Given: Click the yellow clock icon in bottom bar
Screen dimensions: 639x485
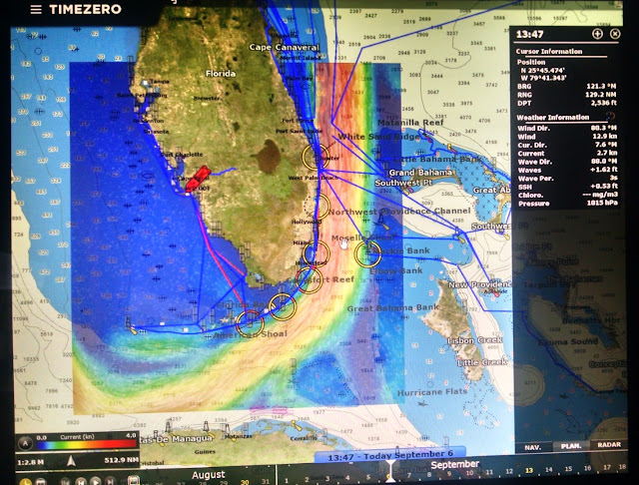Looking at the screenshot, I should coord(26,482).
